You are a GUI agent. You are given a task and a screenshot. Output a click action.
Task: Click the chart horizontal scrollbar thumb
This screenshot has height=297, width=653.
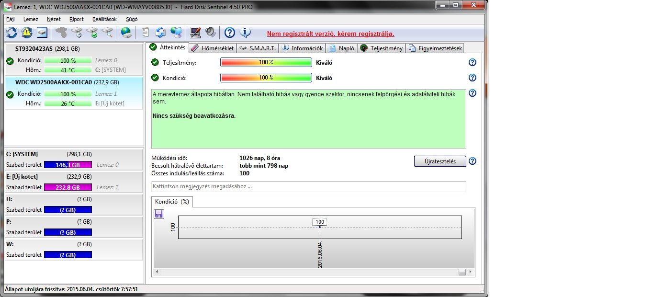tap(462, 272)
